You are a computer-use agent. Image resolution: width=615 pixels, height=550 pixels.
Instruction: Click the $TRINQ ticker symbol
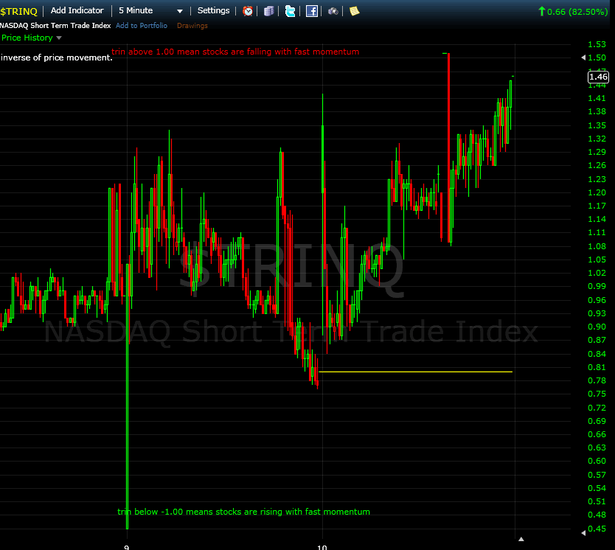point(19,11)
